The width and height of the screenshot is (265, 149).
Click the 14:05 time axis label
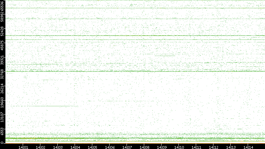pyautogui.click(x=92, y=147)
